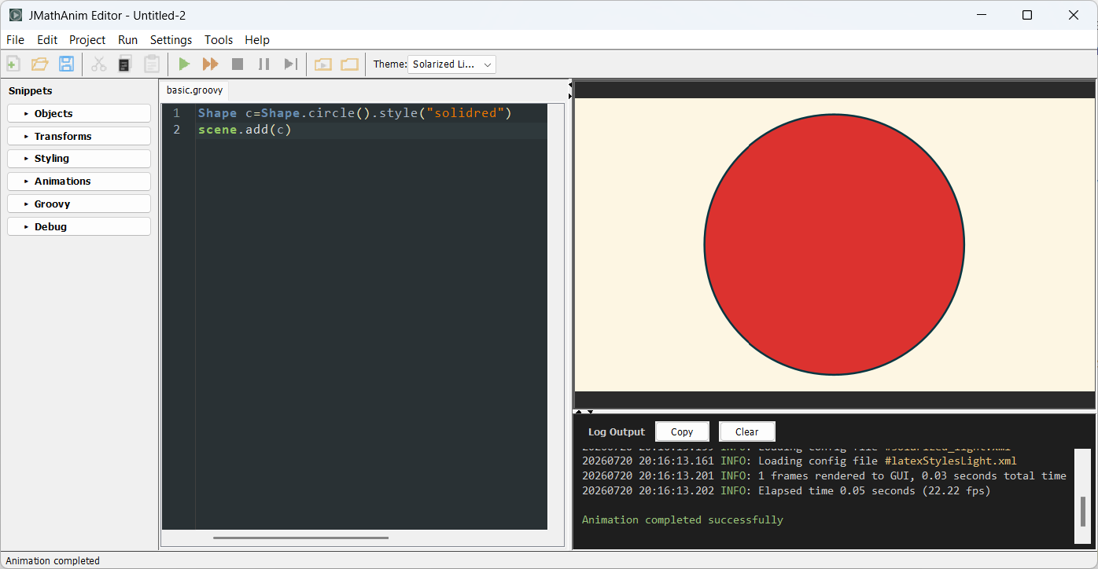Click the "Elapsed time 0.05 seconds" log line

click(x=786, y=490)
